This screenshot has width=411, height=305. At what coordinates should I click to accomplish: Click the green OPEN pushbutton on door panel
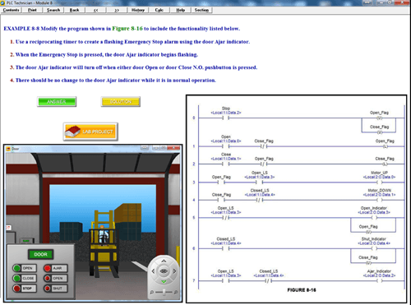pyautogui.click(x=17, y=268)
